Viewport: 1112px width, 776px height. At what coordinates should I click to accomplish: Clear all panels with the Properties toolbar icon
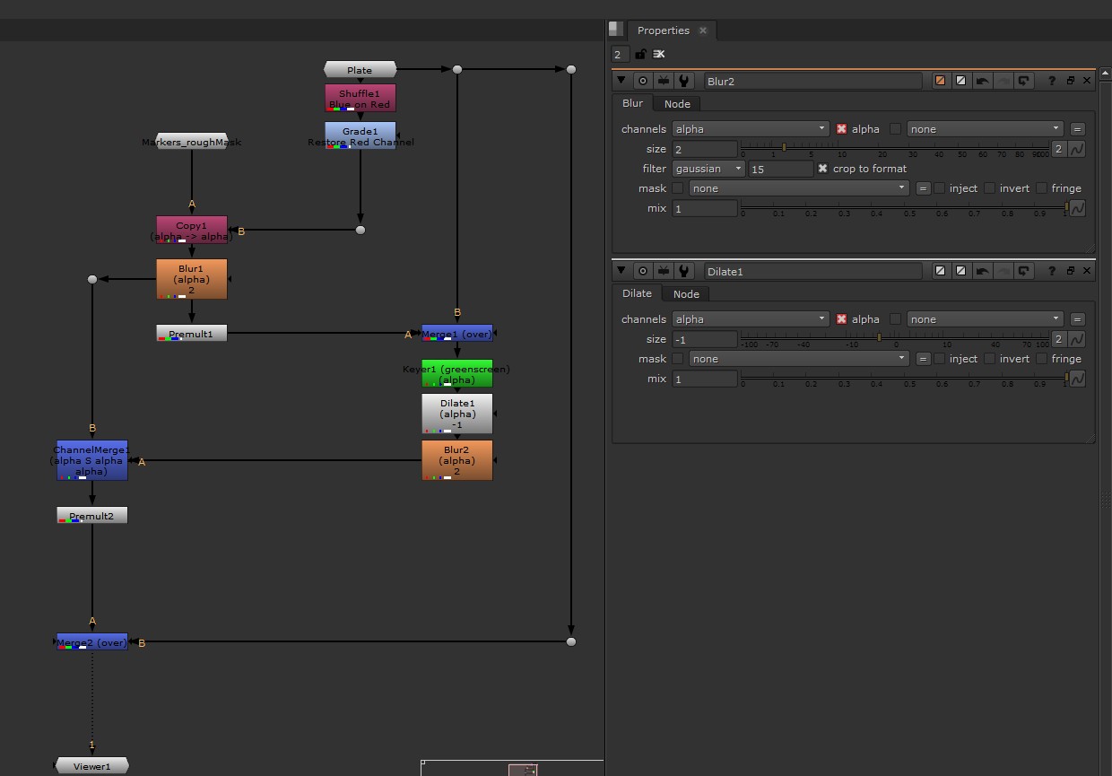coord(659,54)
